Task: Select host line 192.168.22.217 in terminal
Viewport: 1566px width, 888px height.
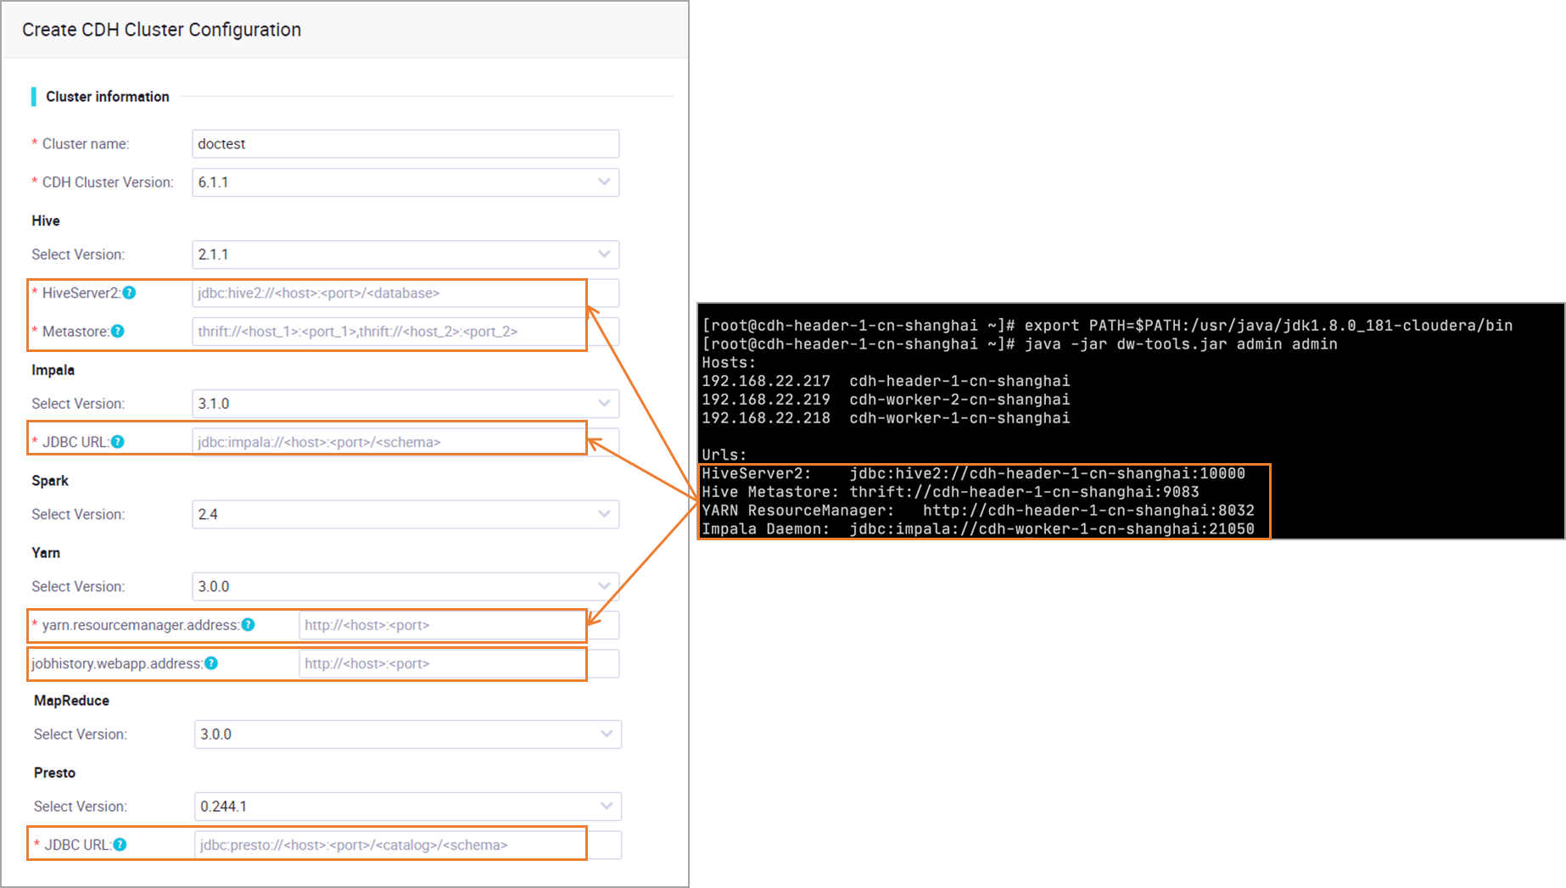Action: pyautogui.click(x=886, y=382)
